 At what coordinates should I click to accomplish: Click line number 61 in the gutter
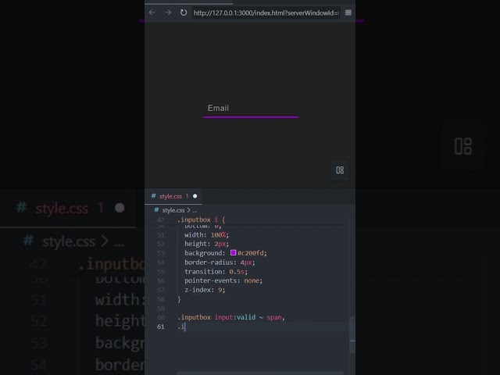pos(160,327)
